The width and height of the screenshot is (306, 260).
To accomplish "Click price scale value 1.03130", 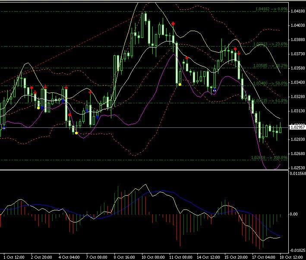I will pyautogui.click(x=298, y=111).
